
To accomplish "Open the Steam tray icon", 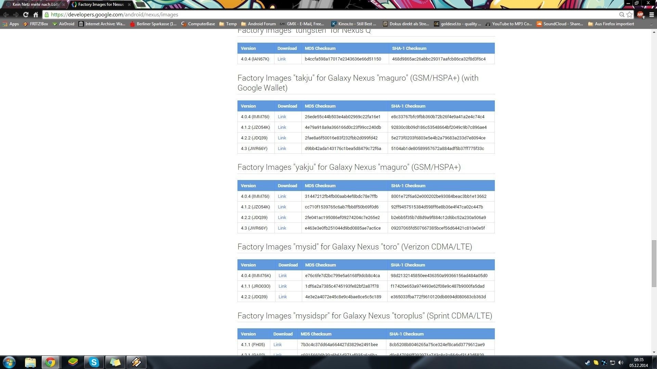I will click(x=588, y=363).
